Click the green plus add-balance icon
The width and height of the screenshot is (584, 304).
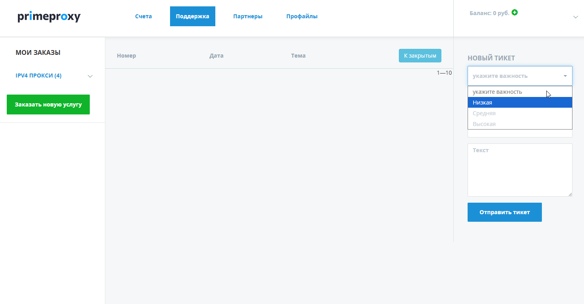click(x=514, y=12)
